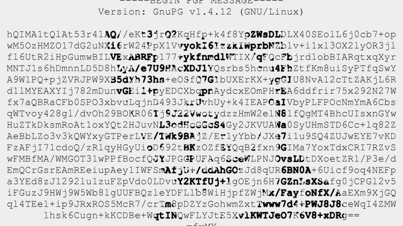Click the bold x/FayfoNfX/A text
This screenshot has width=403, height=226.
click(305, 193)
